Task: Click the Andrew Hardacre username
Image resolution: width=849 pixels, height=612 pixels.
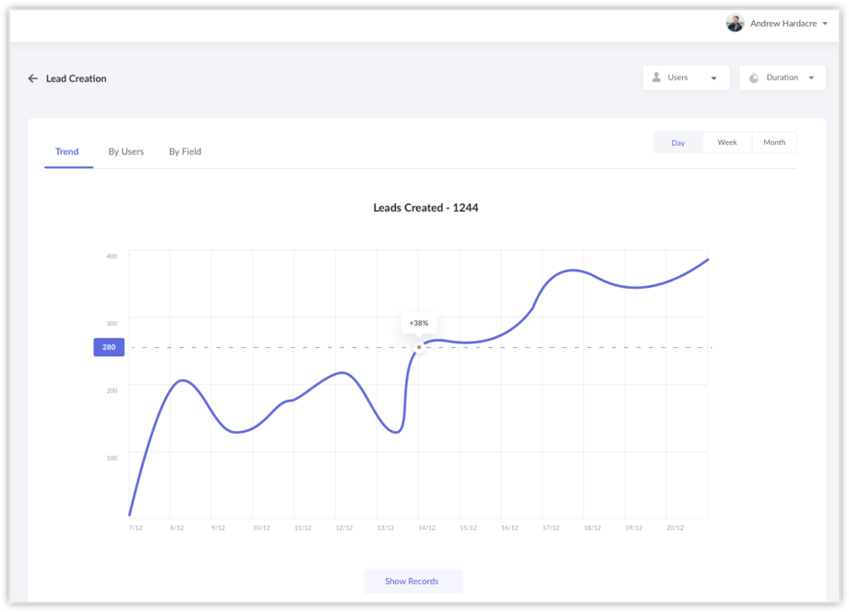Action: (783, 24)
